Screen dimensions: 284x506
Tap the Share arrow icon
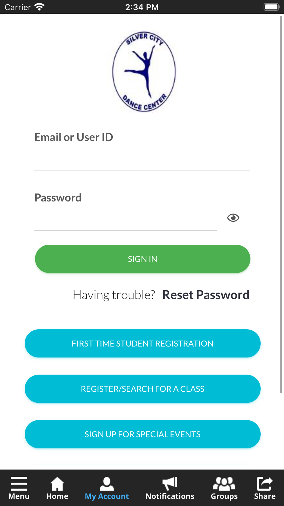(265, 484)
